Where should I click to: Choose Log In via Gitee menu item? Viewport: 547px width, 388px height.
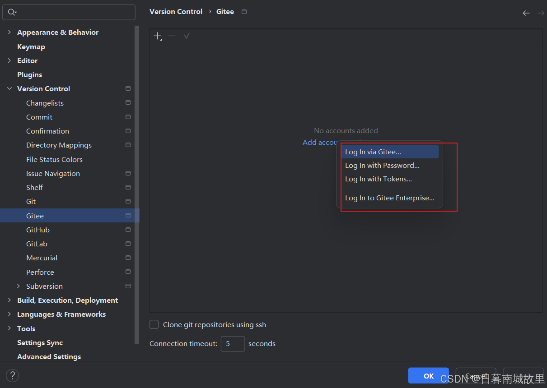(x=389, y=152)
